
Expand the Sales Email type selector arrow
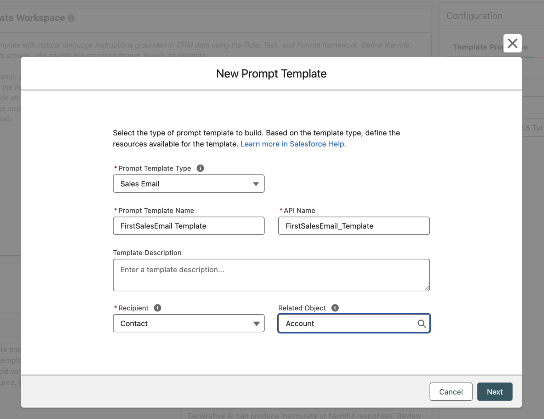256,184
